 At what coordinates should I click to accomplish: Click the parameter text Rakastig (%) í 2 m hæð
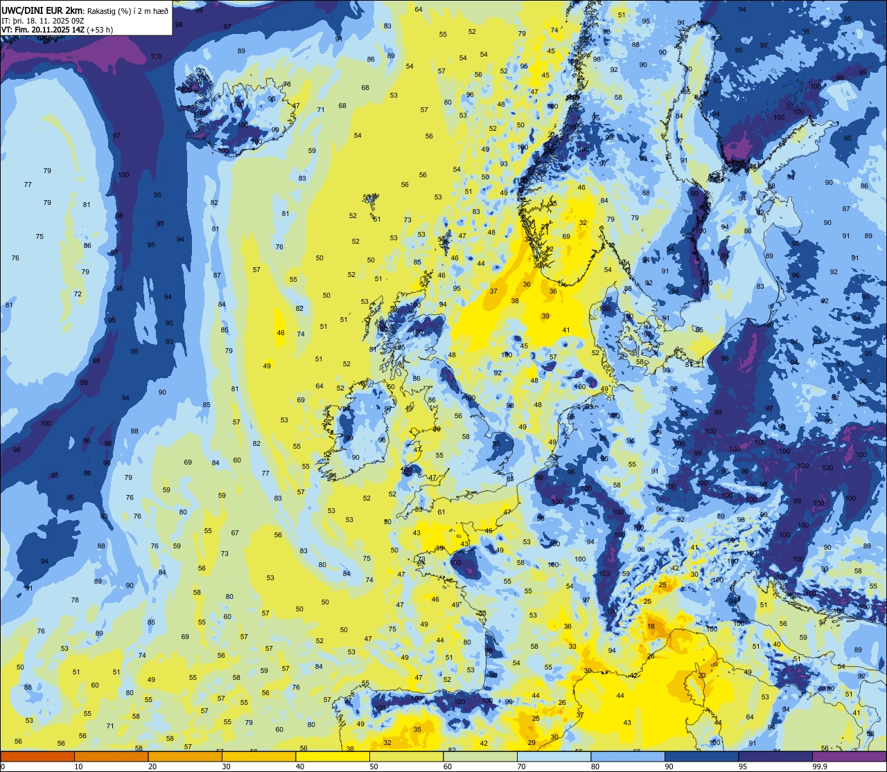[128, 11]
